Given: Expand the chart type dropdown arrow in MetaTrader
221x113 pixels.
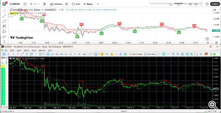Looking at the screenshot, I should pyautogui.click(x=93, y=54).
